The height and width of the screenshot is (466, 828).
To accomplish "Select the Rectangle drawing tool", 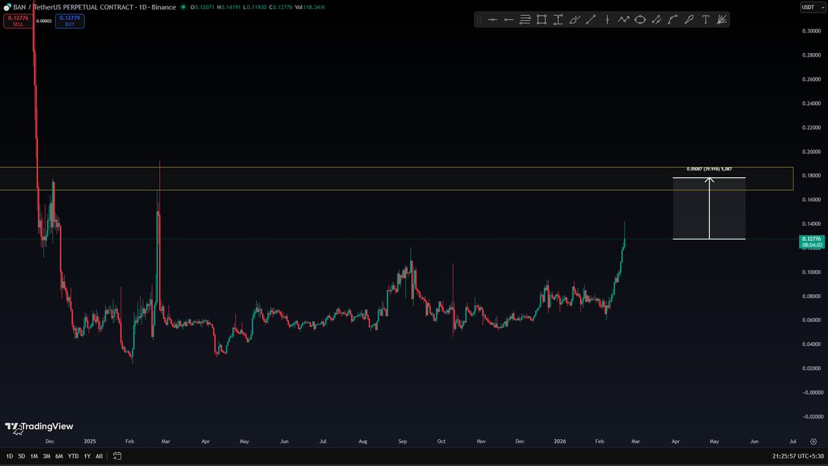I will point(542,19).
